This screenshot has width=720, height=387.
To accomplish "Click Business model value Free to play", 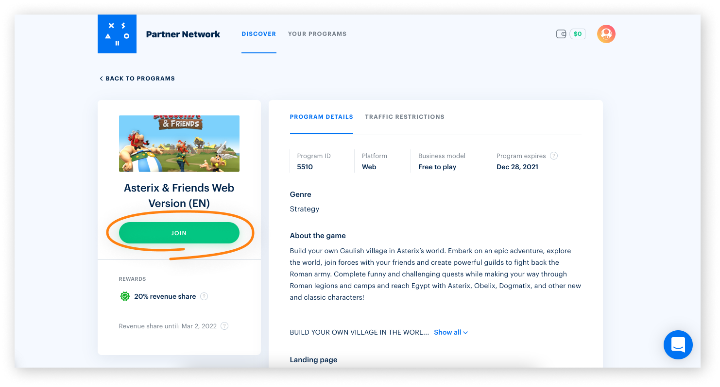I will tap(437, 167).
